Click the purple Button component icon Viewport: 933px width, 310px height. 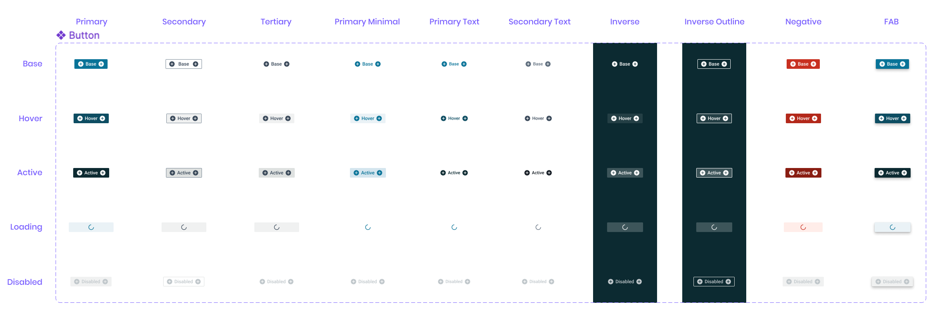tap(61, 35)
